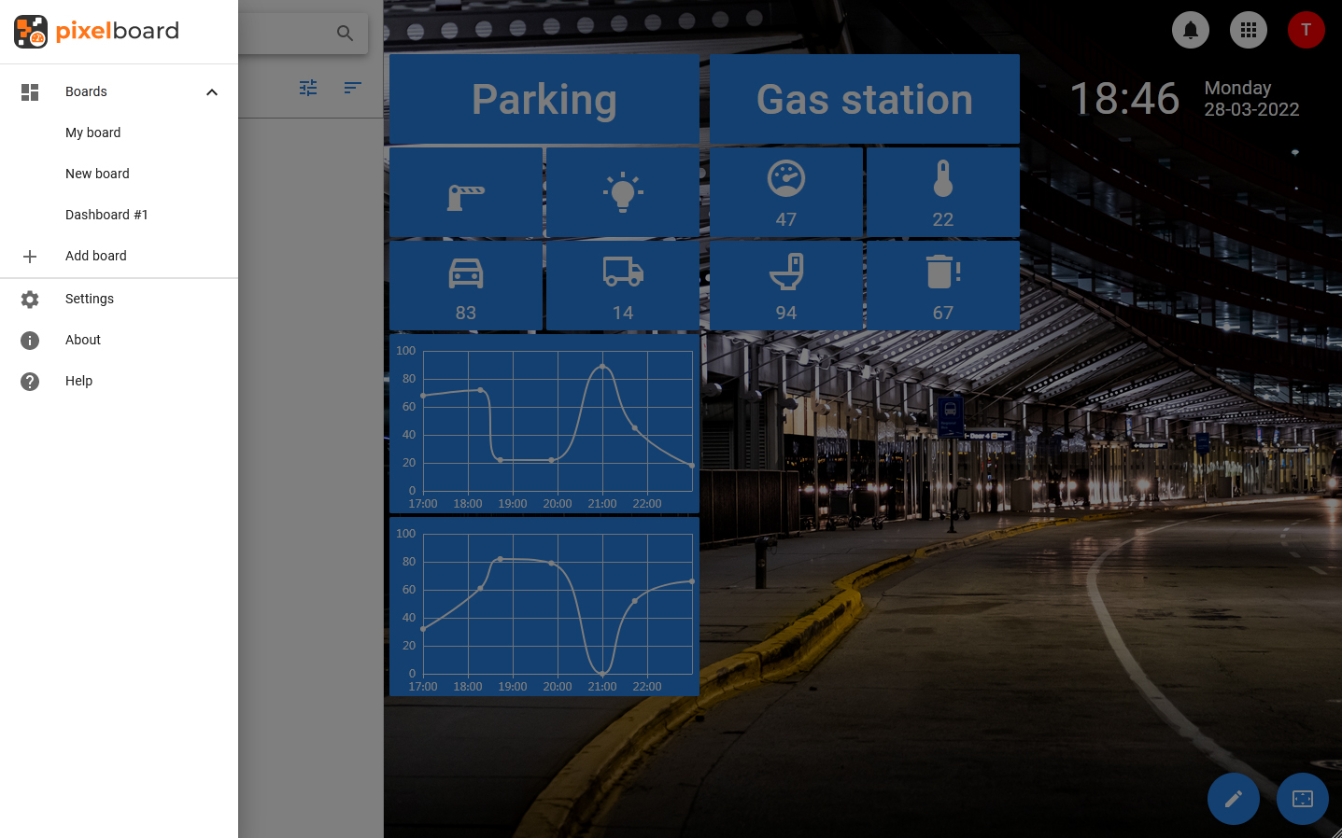This screenshot has height=838, width=1342.
Task: Click Add board
Action: [x=95, y=256]
